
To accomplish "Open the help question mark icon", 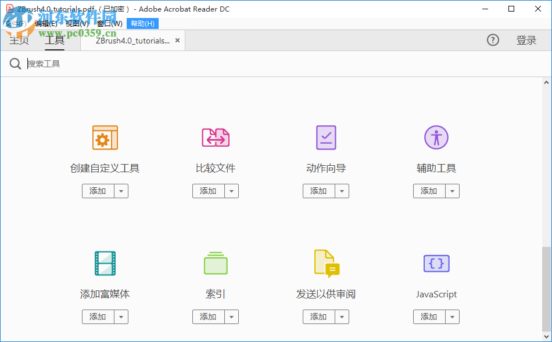I will click(x=493, y=40).
